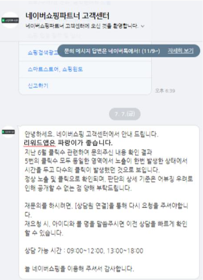The image size is (203, 280).
Task: Select the 쇼핑검색광고 menu option
Action: click(x=43, y=52)
